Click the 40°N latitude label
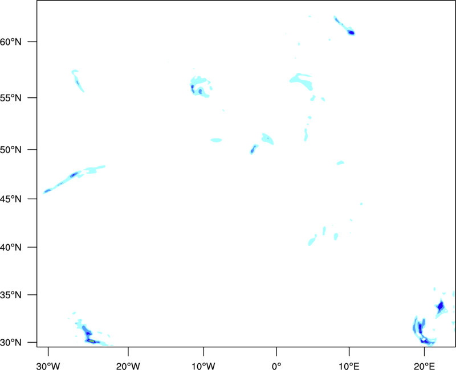This screenshot has width=456, height=370. 11,248
